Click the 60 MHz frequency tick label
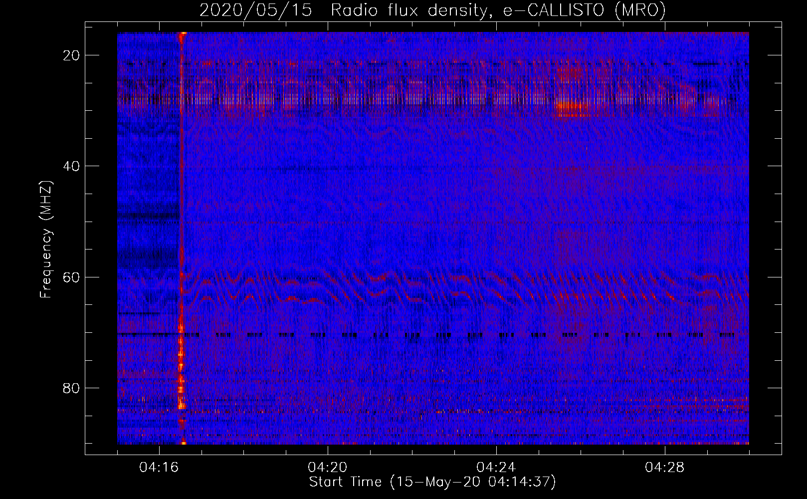807x499 pixels. [x=72, y=277]
